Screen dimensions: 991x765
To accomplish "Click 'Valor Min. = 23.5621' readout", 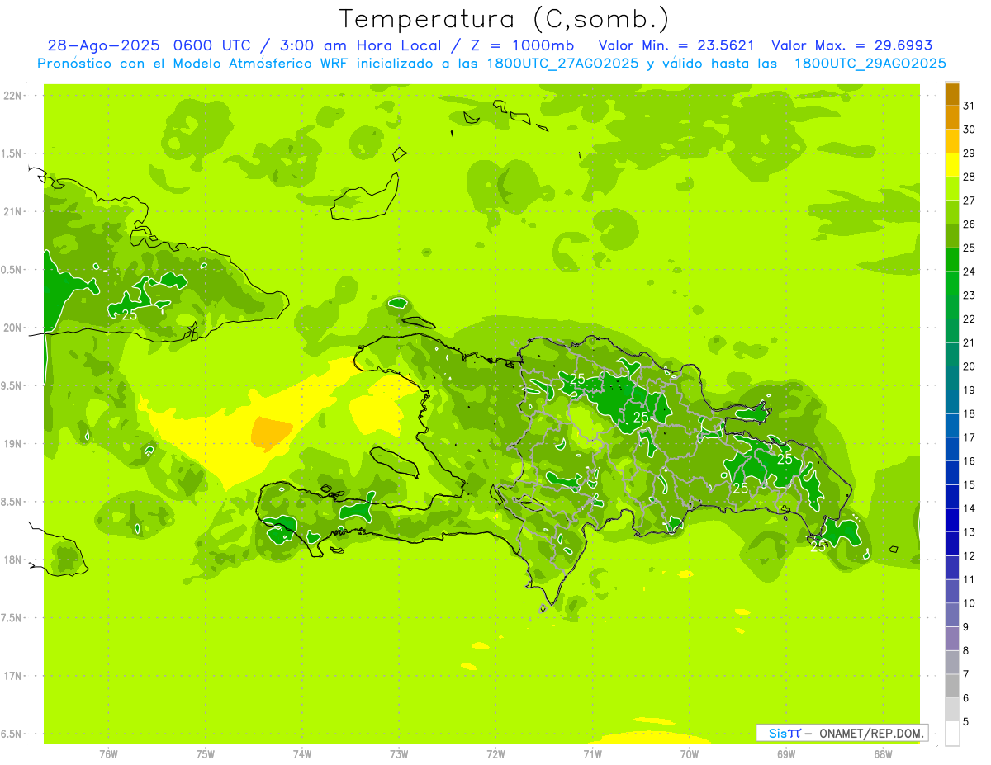I will tap(677, 45).
